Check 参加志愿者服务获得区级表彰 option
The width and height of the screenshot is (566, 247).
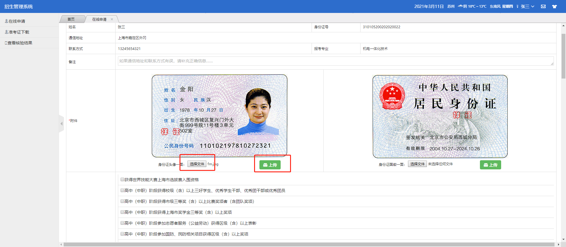click(x=122, y=223)
